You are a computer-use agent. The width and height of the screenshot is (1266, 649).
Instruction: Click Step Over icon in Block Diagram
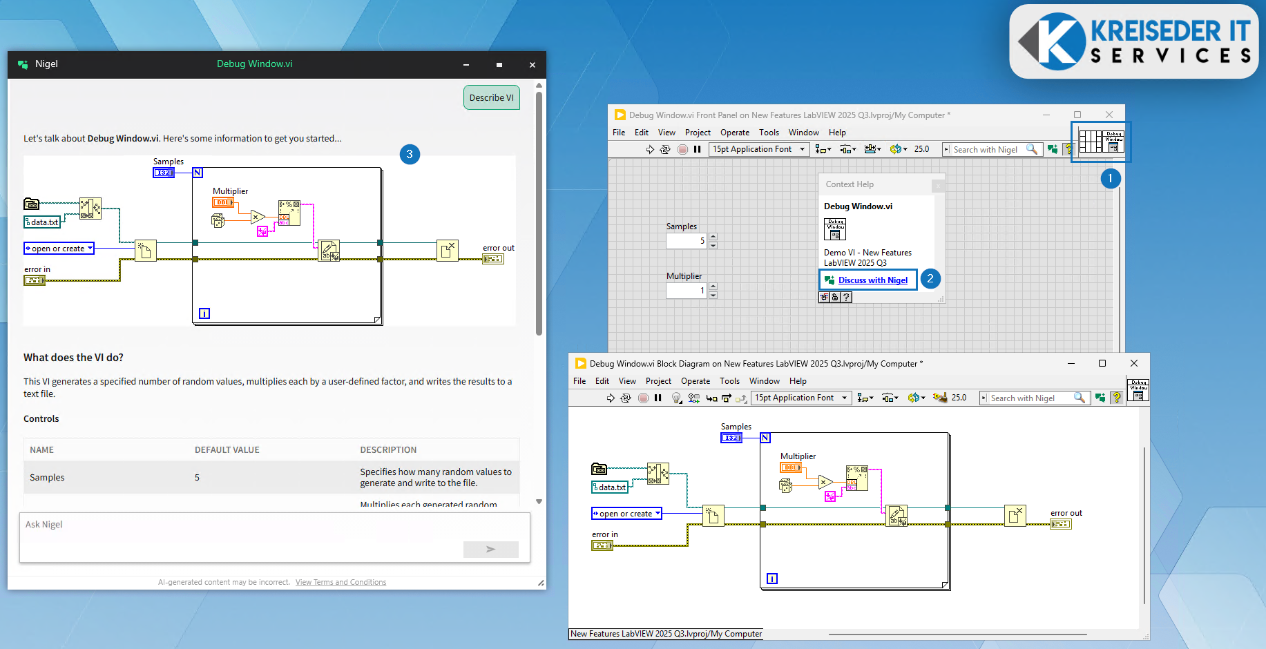727,398
